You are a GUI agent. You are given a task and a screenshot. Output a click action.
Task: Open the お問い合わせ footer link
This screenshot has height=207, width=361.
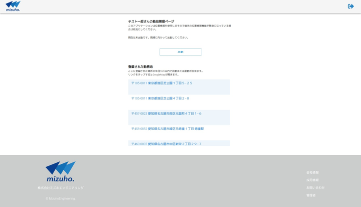point(315,187)
